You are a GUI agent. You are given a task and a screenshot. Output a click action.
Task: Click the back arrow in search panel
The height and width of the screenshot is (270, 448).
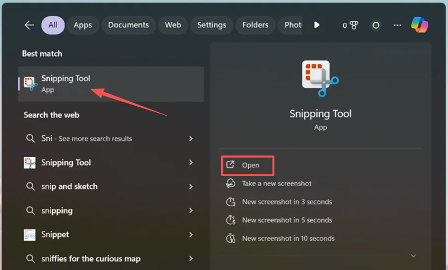click(x=29, y=25)
